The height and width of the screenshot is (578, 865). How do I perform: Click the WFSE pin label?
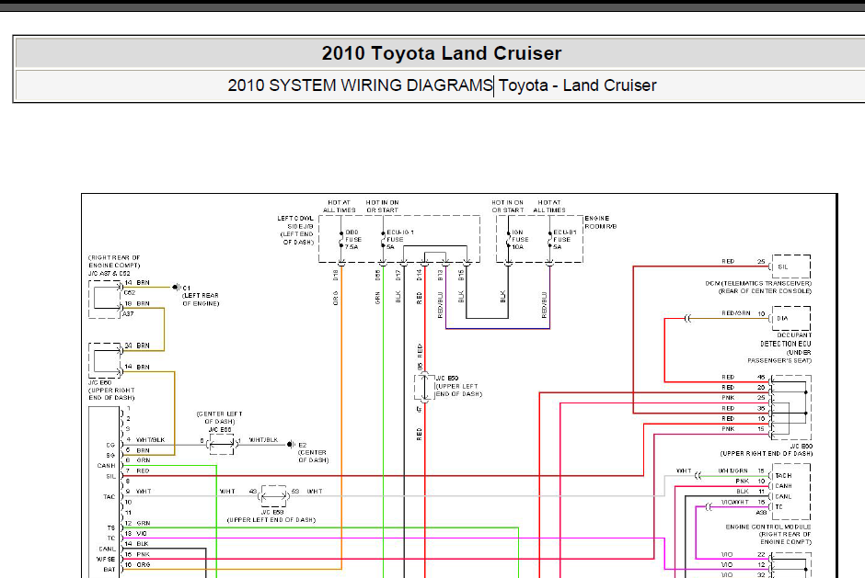click(106, 560)
